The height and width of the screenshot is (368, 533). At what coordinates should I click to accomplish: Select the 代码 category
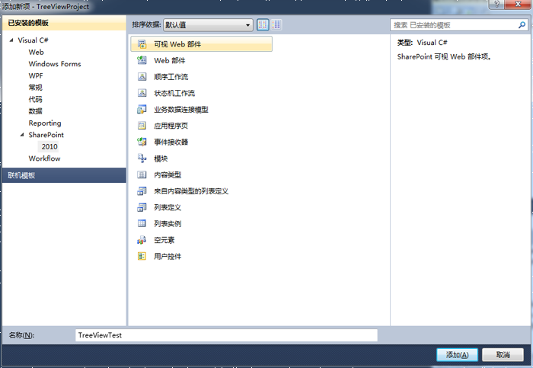tap(35, 99)
